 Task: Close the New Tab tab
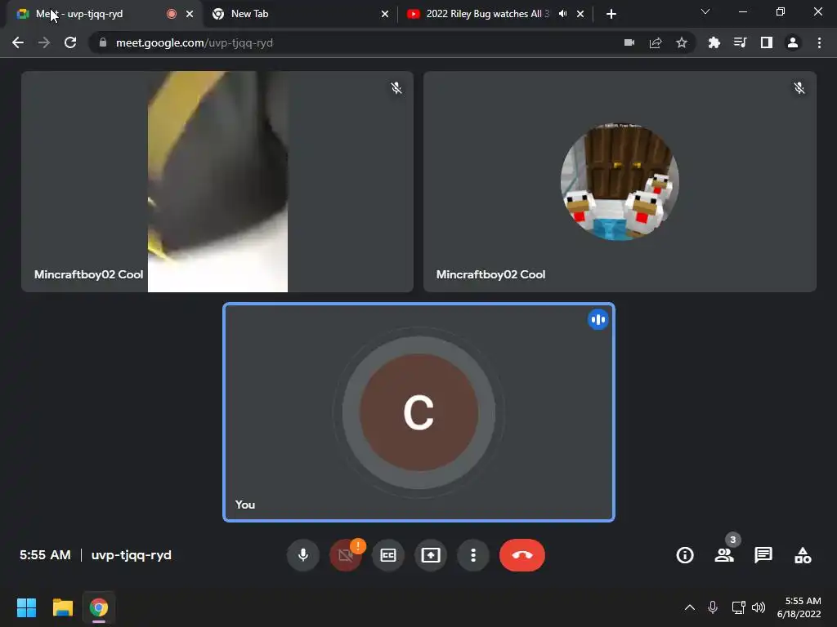pyautogui.click(x=385, y=14)
